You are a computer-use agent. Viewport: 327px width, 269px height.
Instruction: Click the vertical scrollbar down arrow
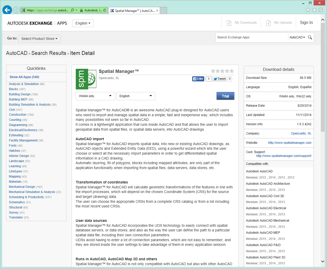(x=323, y=261)
